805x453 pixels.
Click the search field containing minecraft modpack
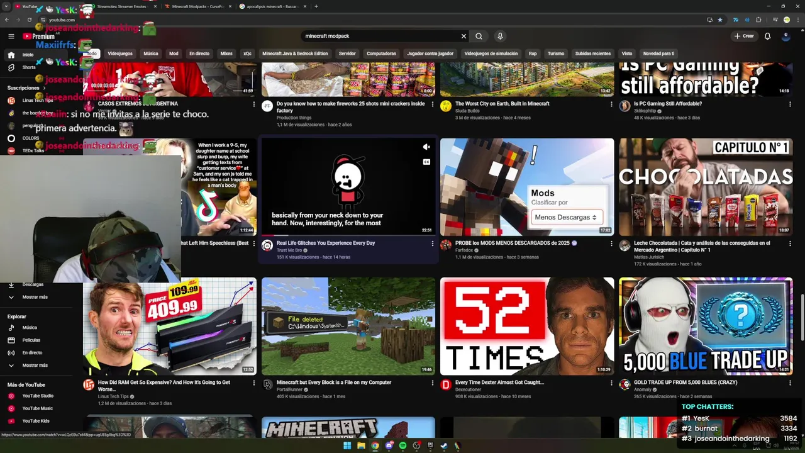pyautogui.click(x=380, y=36)
